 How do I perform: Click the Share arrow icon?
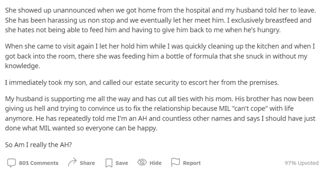click(x=72, y=162)
